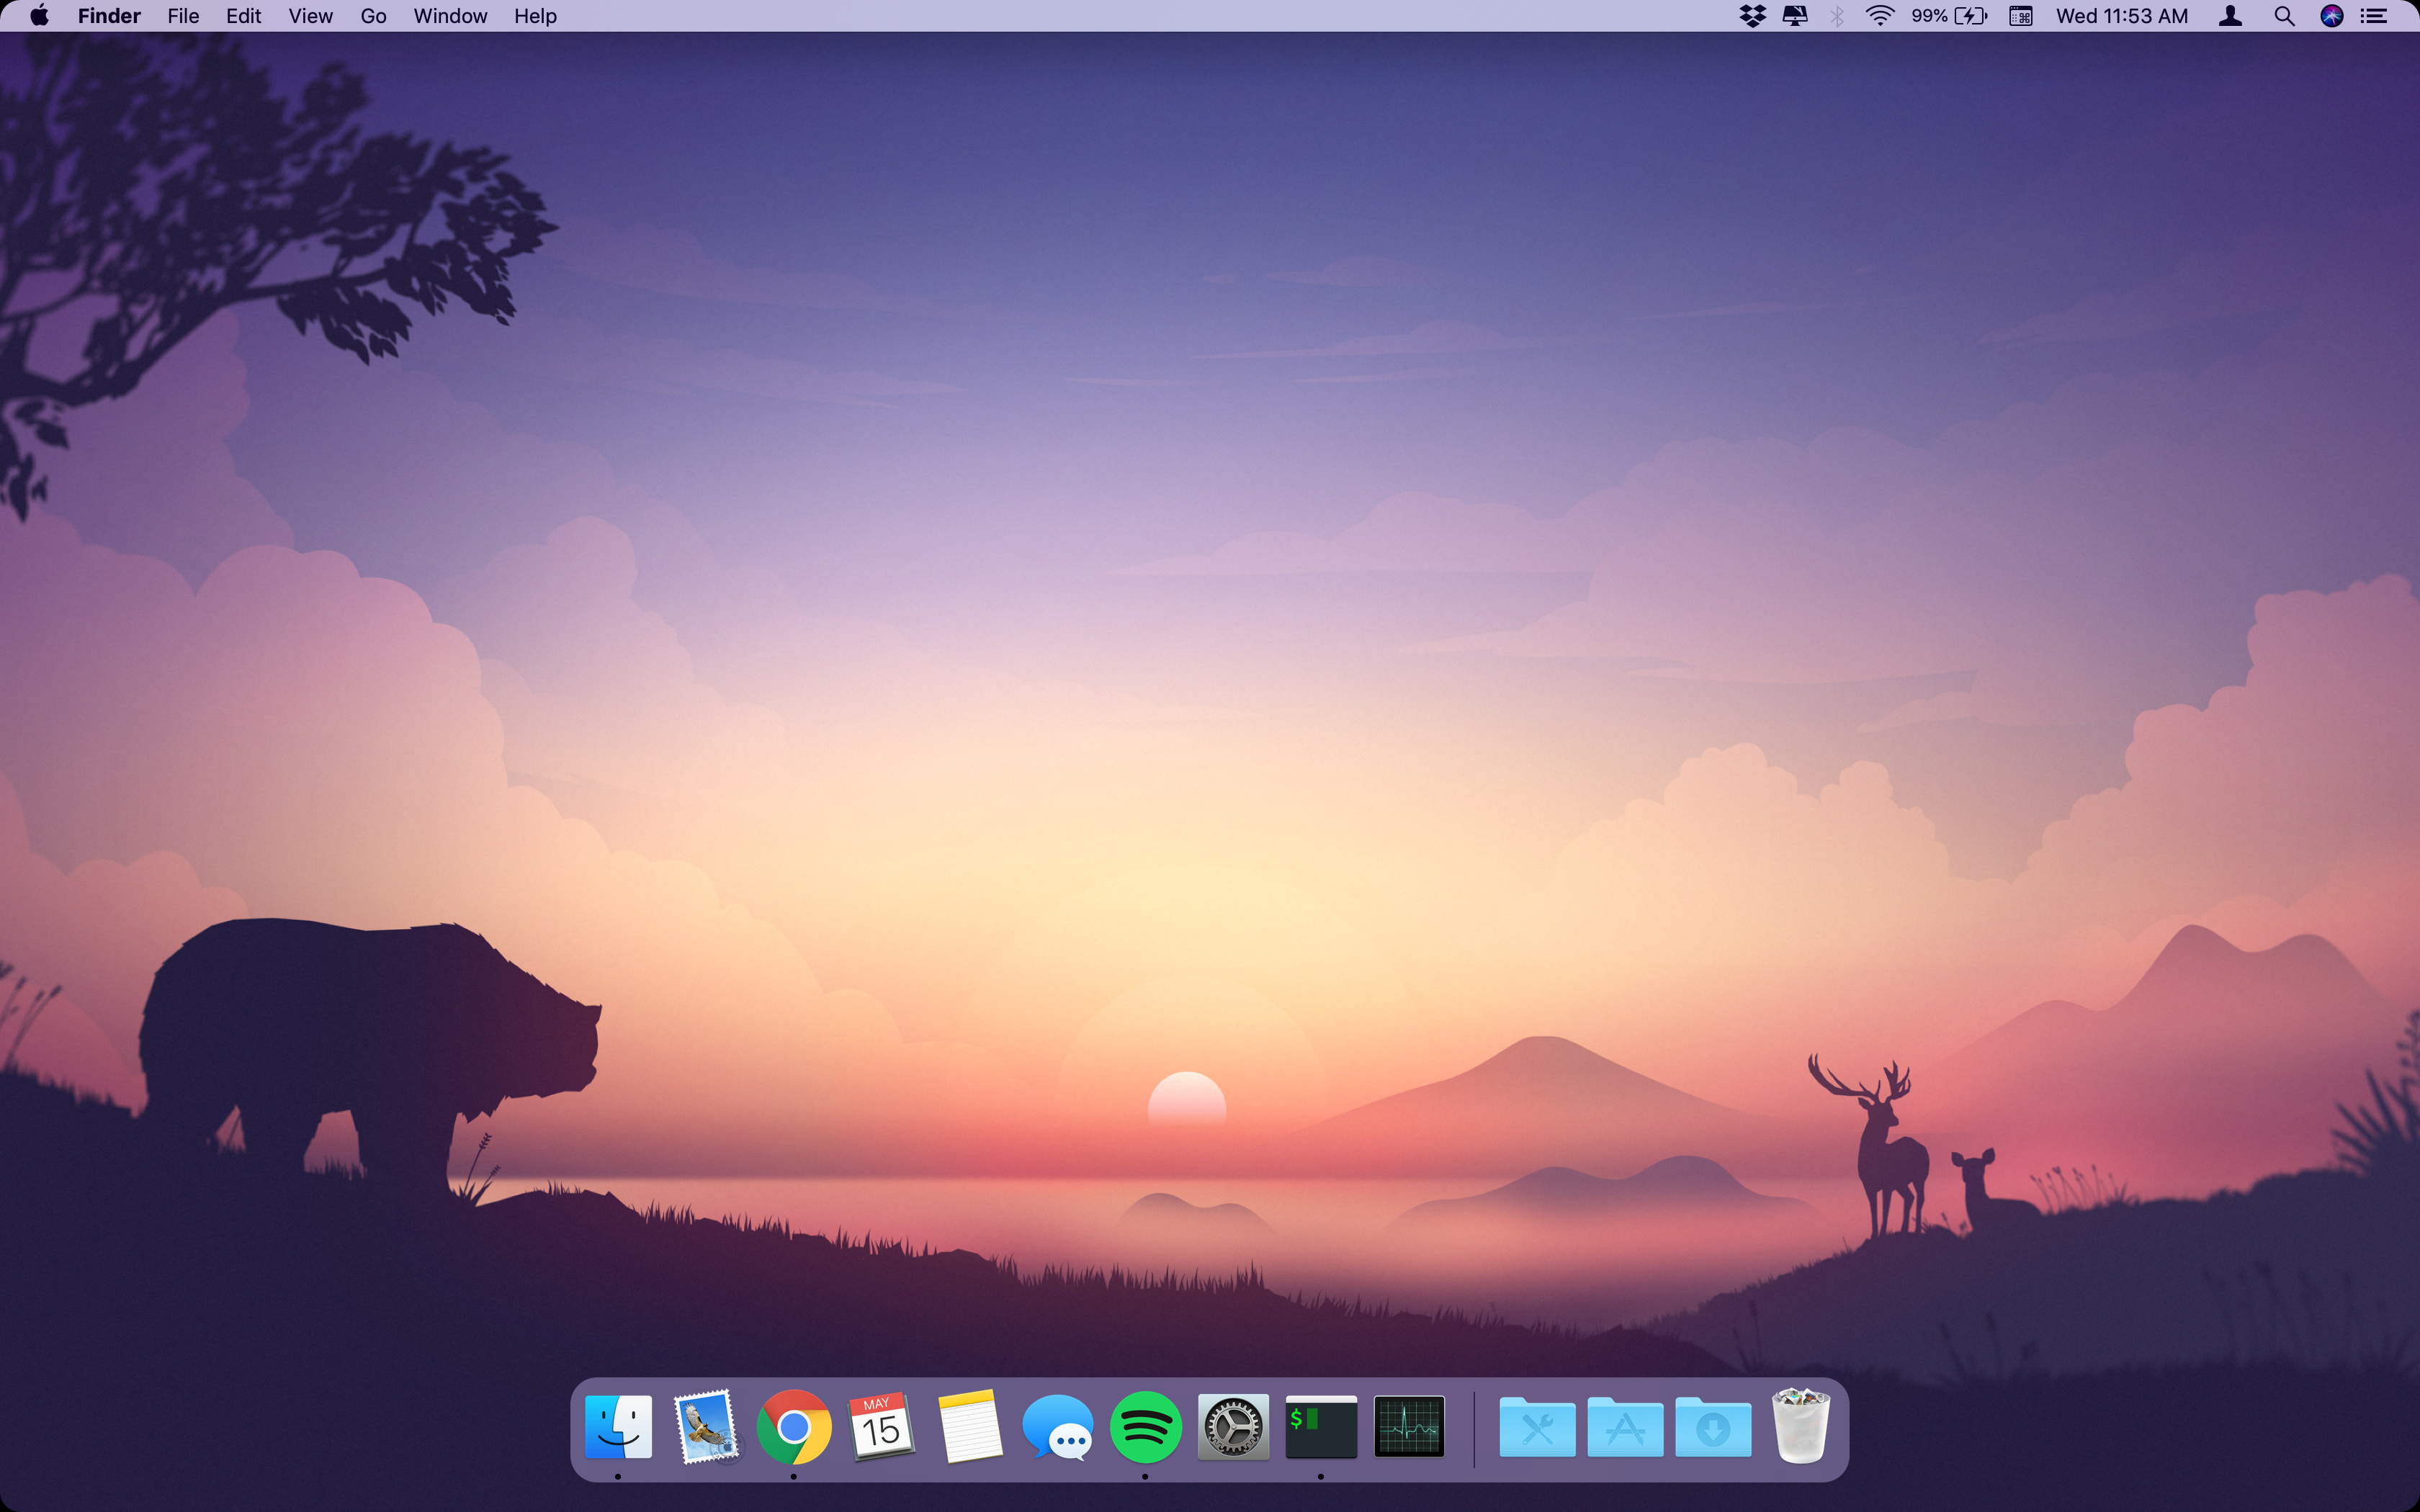Open Finder from the dock
Screen dimensions: 2420x1512
click(618, 1428)
